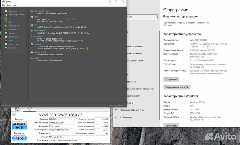The width and height of the screenshot is (240, 145).
Task: Click serial number field GSMB2082900364
Action: (62, 123)
